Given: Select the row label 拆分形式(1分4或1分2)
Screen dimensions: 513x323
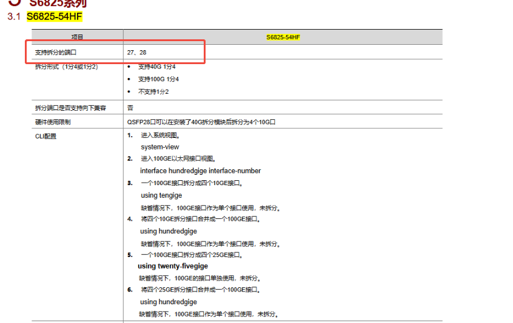Looking at the screenshot, I should 67,67.
